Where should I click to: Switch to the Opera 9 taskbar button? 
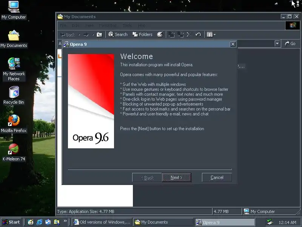[x=225, y=222]
